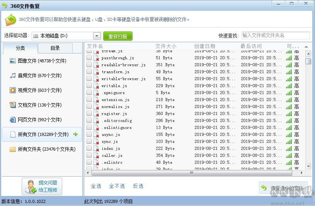This screenshot has height=206, width=315.
Task: Click the sort arrow at header right end
Action: click(x=306, y=47)
